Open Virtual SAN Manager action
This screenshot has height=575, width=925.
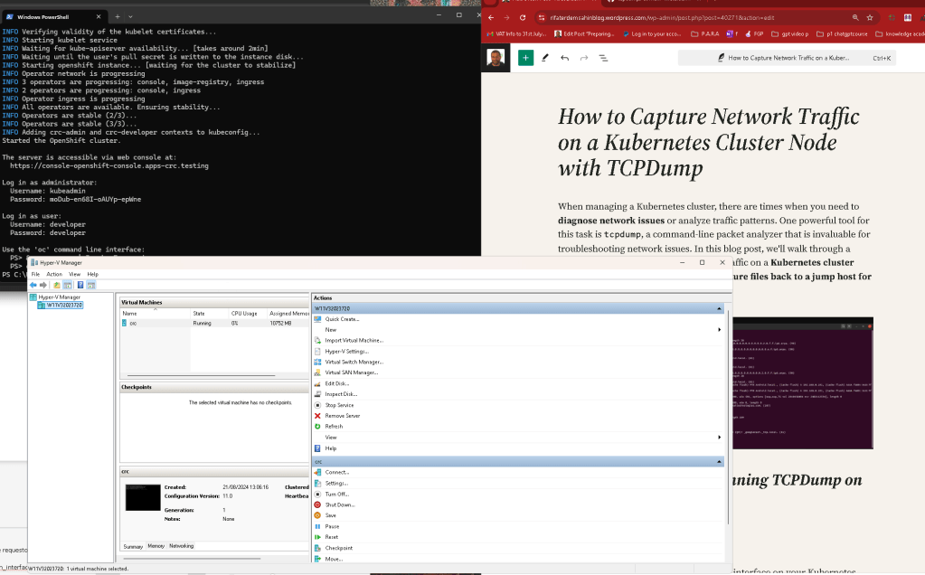pyautogui.click(x=352, y=372)
